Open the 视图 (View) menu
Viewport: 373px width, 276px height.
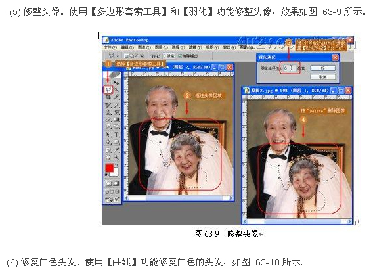[x=212, y=47]
